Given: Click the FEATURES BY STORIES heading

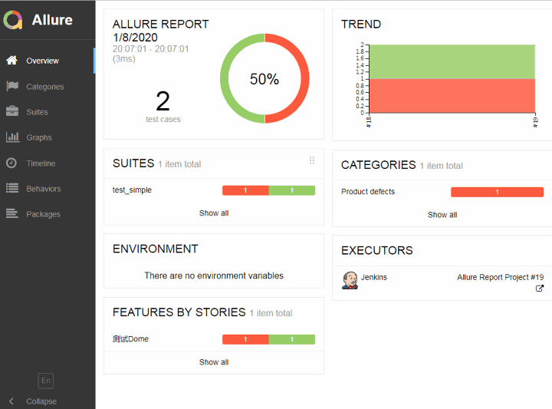Looking at the screenshot, I should [x=179, y=312].
